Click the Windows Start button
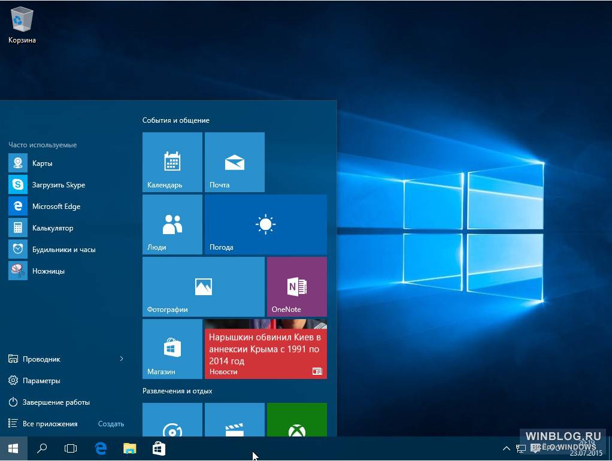Image resolution: width=612 pixels, height=461 pixels. click(13, 448)
